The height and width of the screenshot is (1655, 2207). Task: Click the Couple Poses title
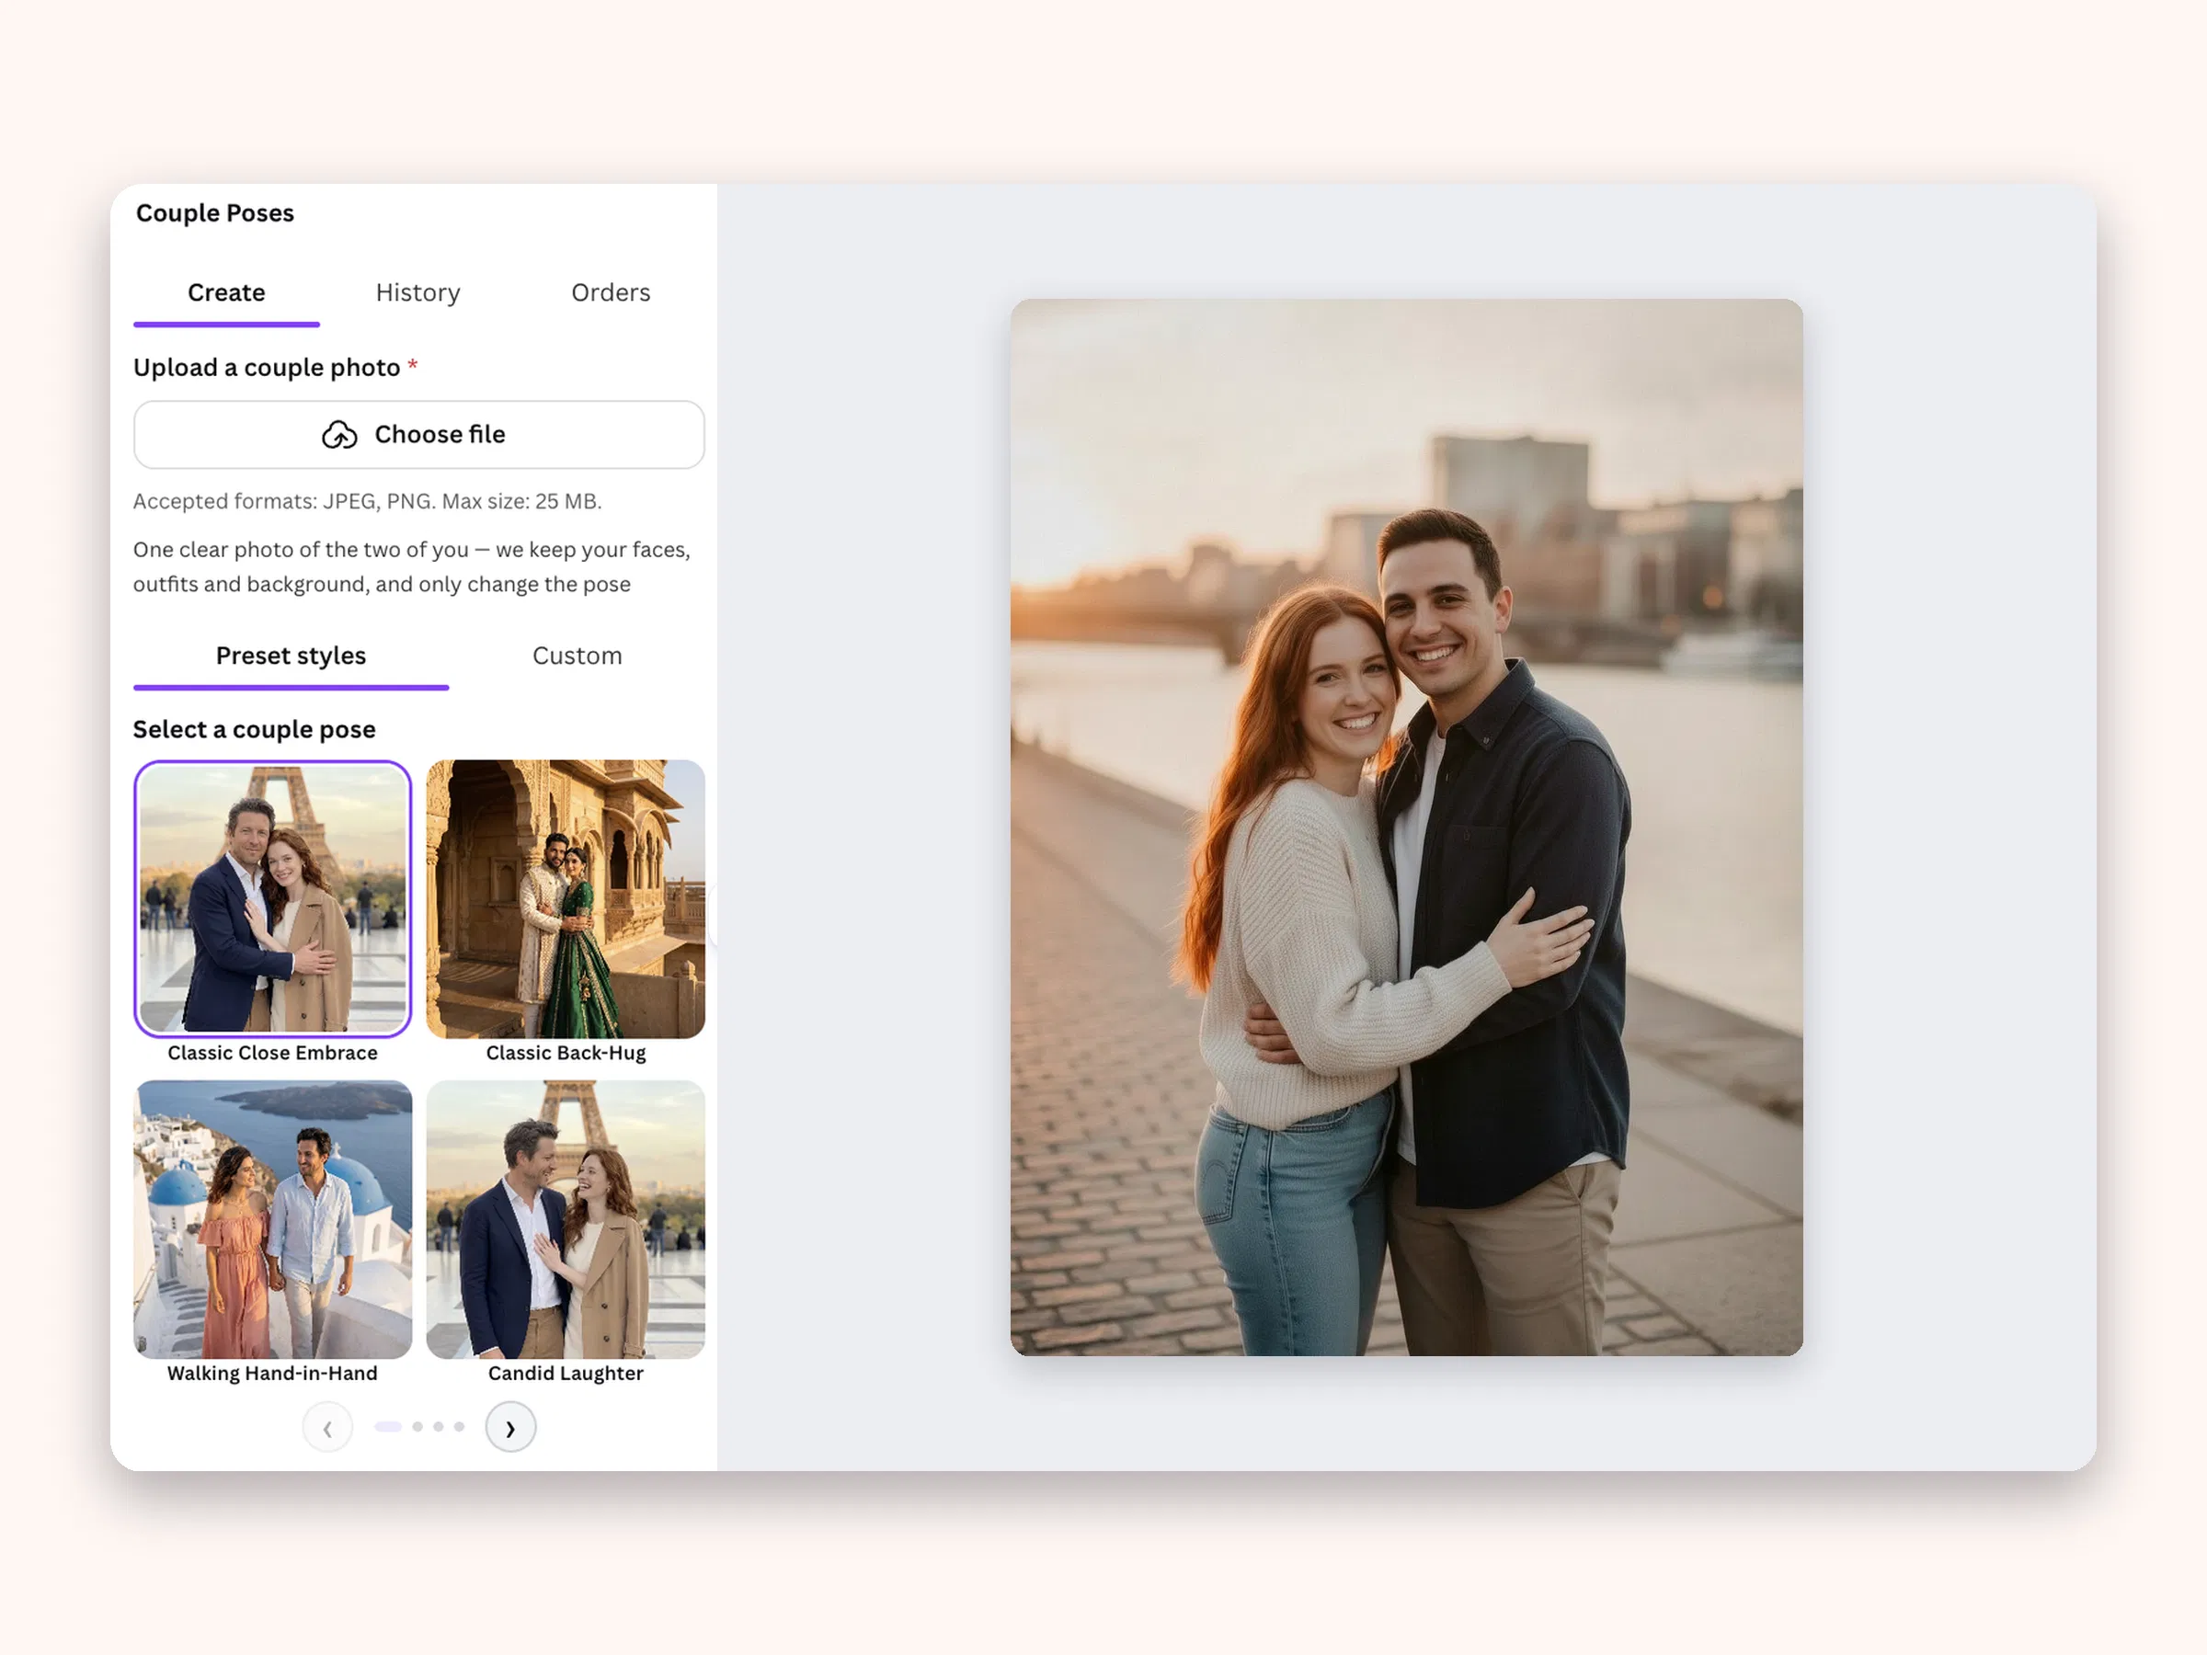click(214, 213)
